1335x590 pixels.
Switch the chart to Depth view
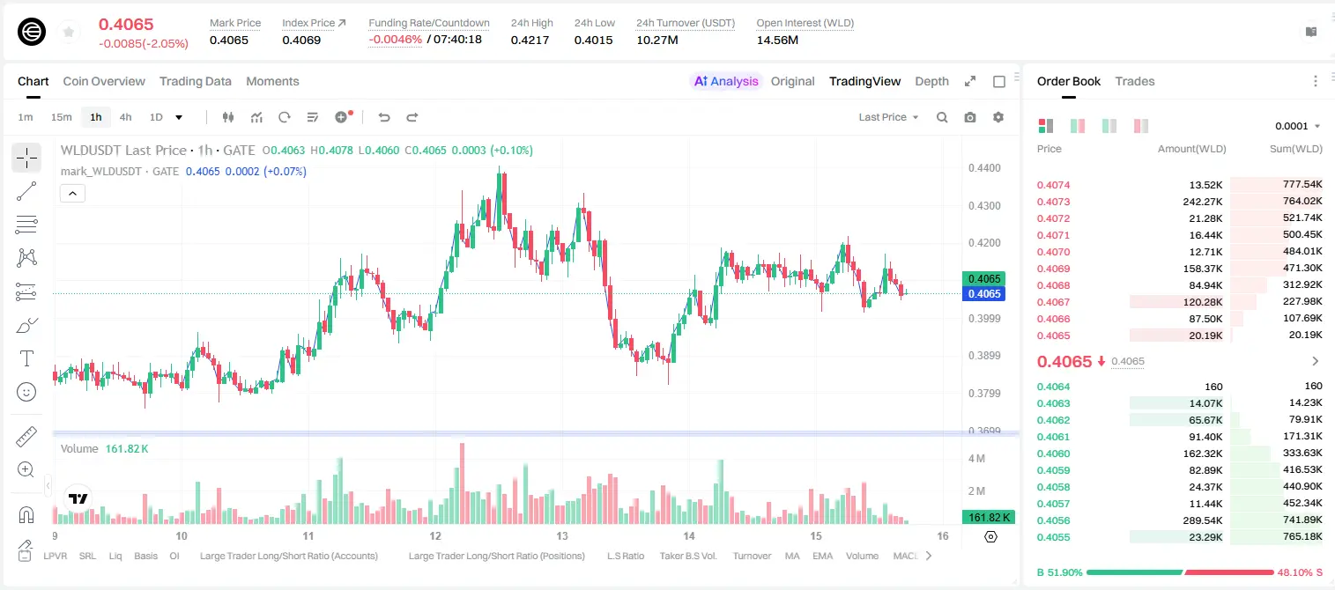[931, 81]
